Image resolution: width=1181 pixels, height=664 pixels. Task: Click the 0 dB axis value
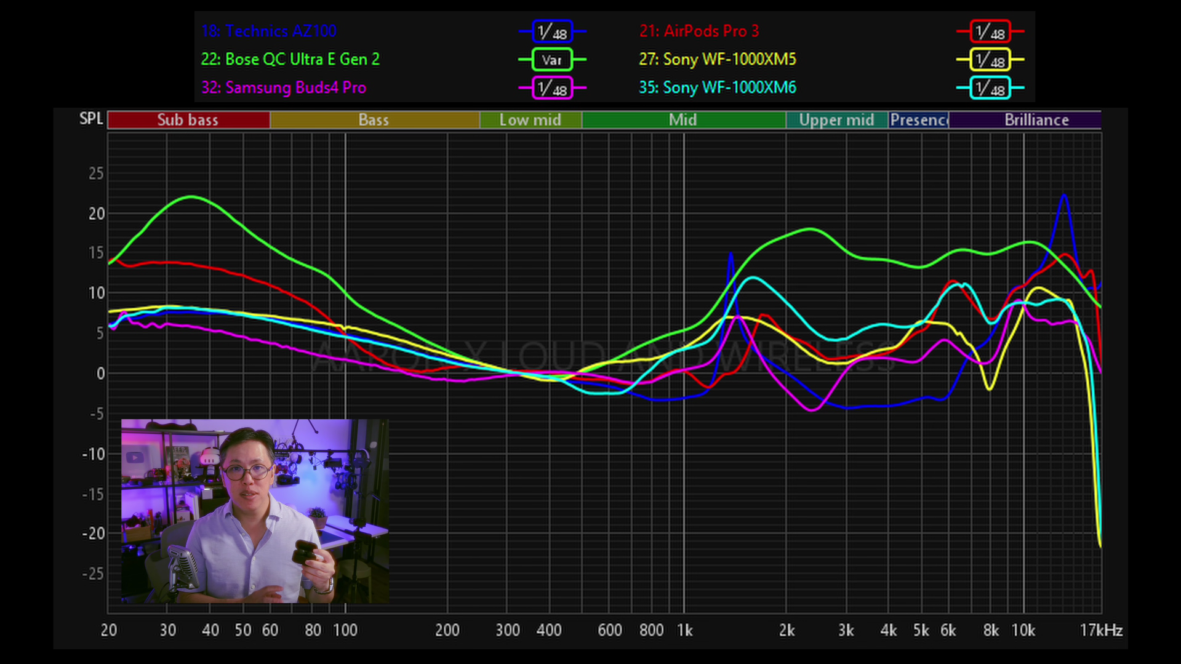click(x=100, y=374)
